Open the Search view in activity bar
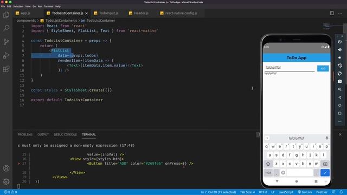Viewport: 347px width, 195px height. 6,28
